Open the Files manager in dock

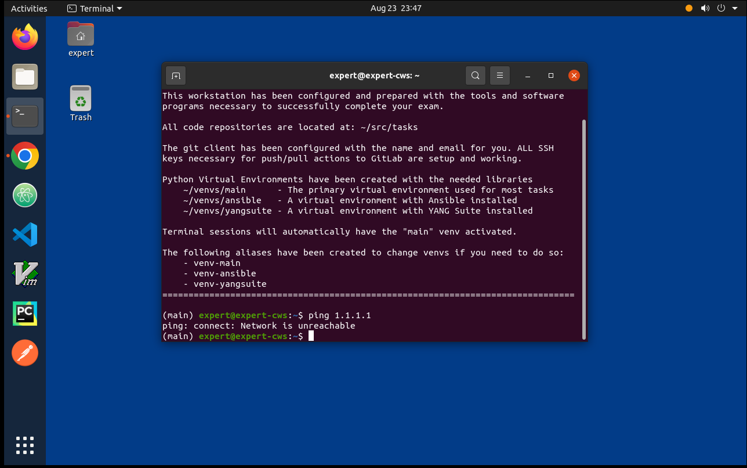(x=25, y=77)
